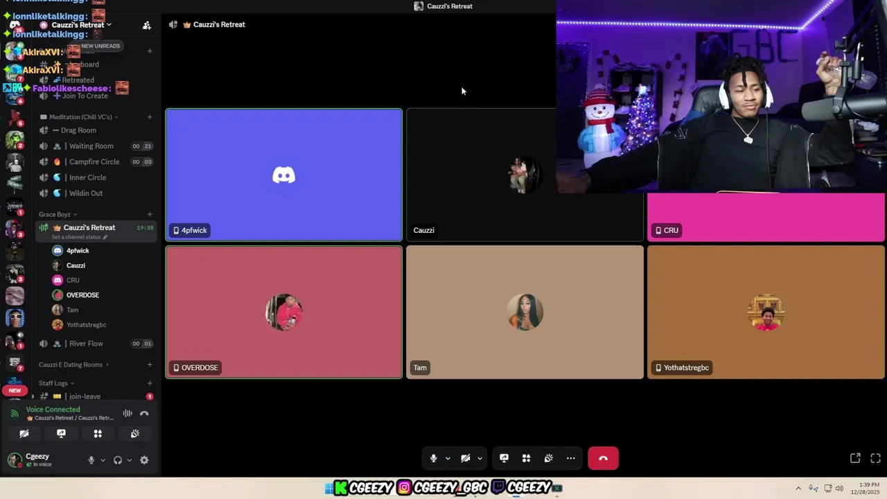Expand output device arrow beside headphones
This screenshot has width=887, height=499.
[x=129, y=460]
